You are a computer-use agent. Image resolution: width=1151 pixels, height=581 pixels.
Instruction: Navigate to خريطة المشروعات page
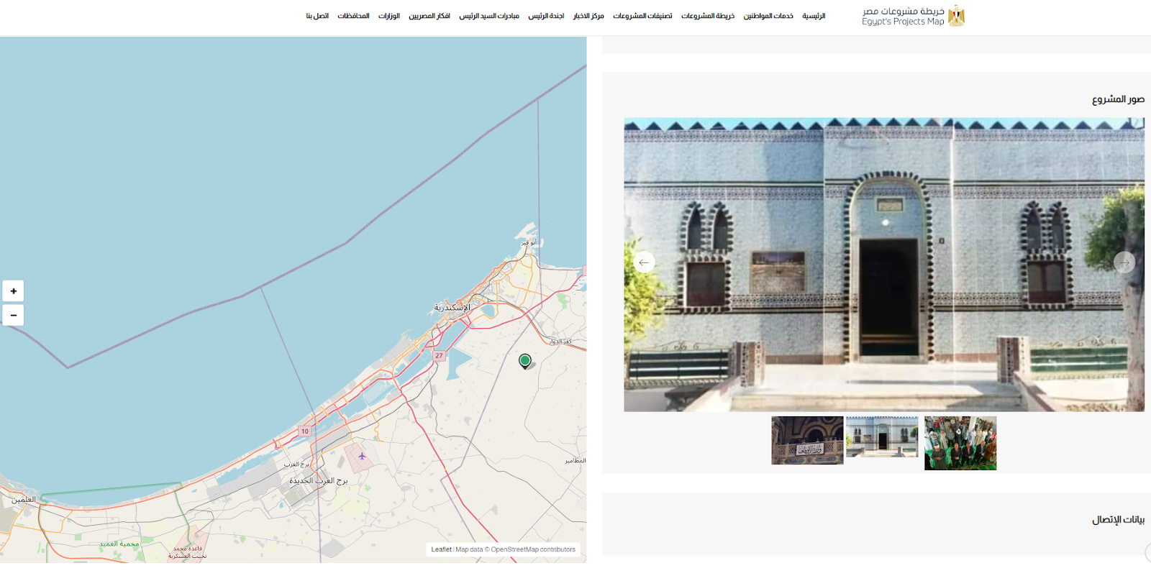pyautogui.click(x=708, y=16)
